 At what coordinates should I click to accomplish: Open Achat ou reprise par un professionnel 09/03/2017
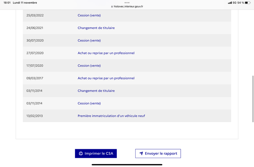pos(106,78)
